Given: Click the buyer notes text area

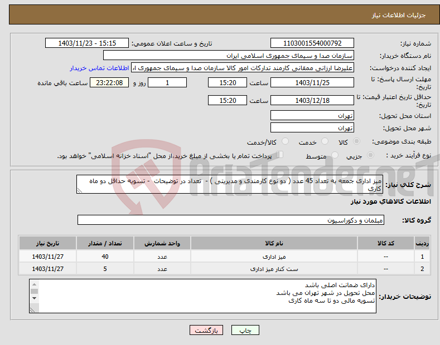Looking at the screenshot, I should point(202,296).
